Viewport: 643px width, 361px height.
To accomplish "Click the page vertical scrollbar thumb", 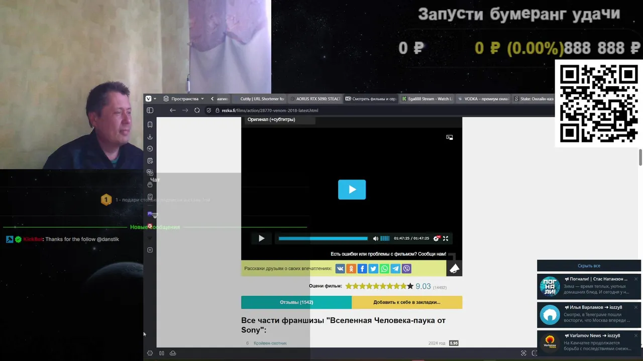I will 640,157.
